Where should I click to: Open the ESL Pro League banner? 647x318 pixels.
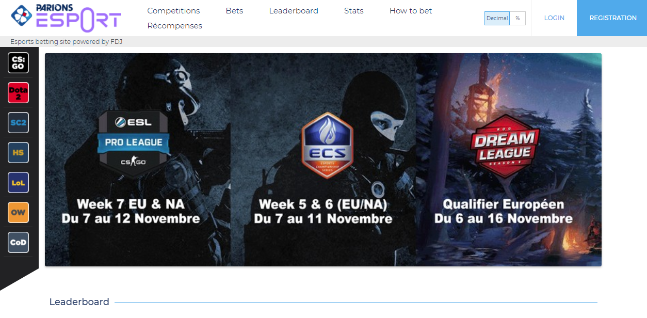138,160
